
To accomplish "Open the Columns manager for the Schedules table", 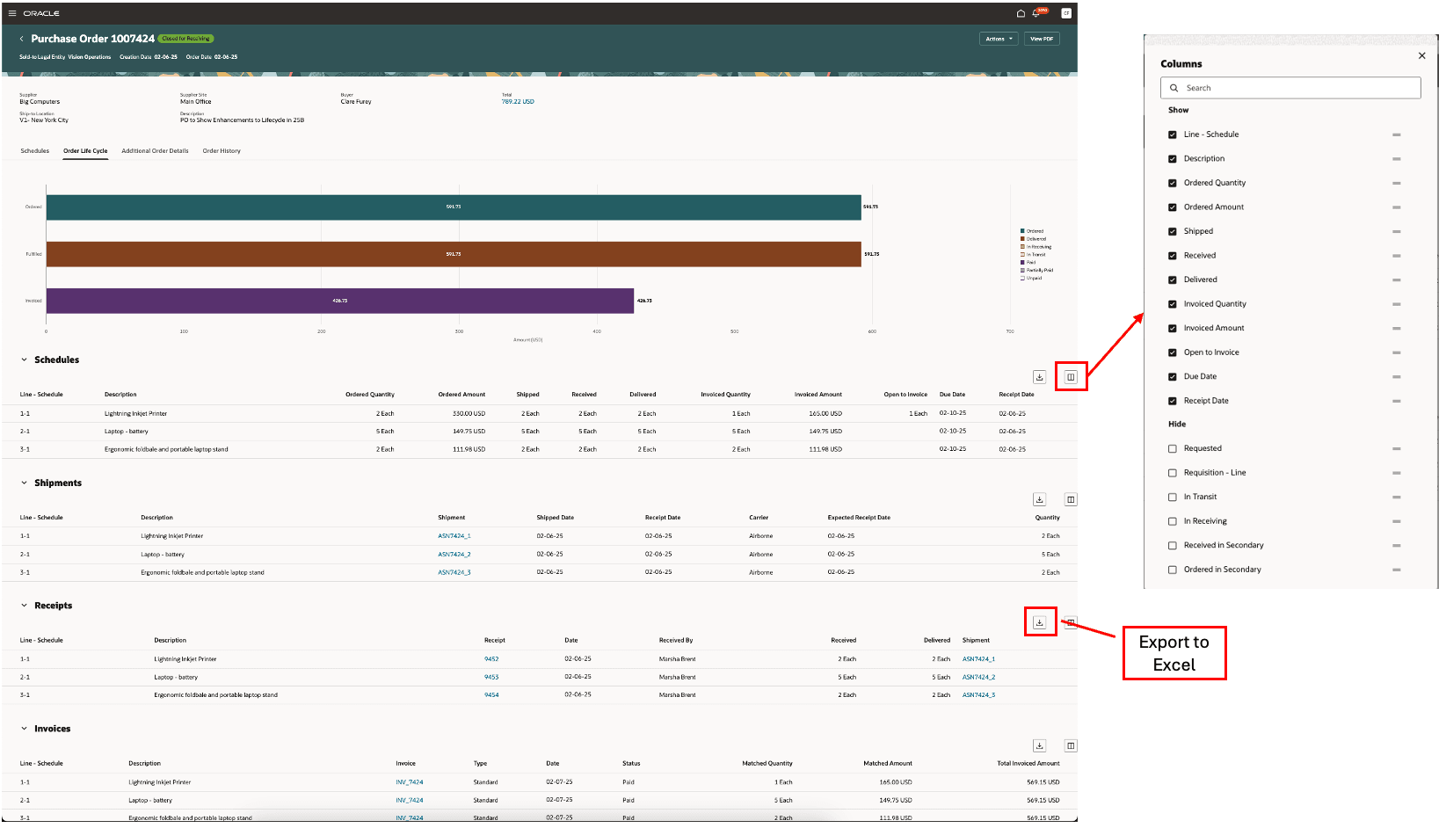I will point(1071,376).
